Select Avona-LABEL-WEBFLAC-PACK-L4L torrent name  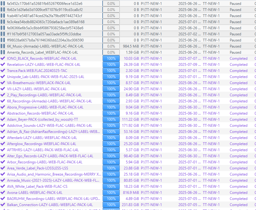(x=35, y=193)
